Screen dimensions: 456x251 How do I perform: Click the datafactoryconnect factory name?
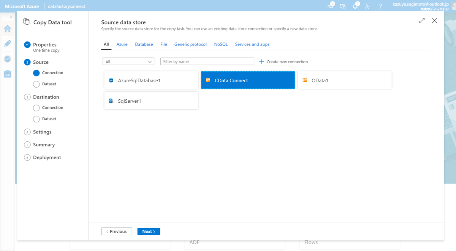66,6
